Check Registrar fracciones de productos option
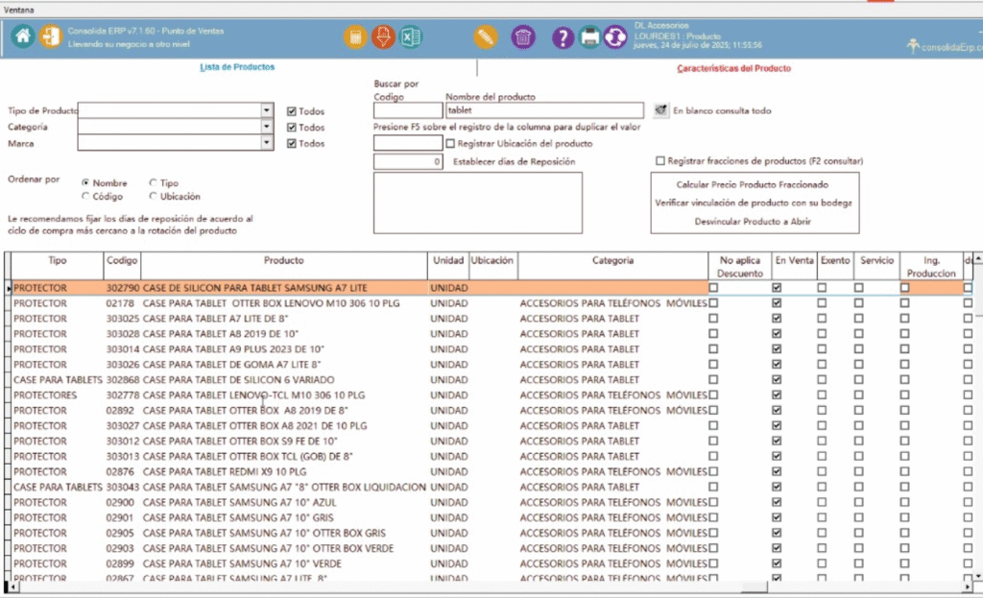The image size is (983, 598). 659,161
